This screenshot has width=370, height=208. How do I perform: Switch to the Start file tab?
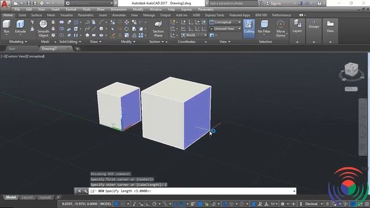12,49
